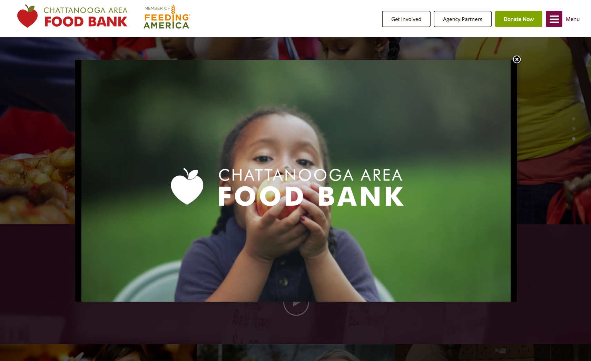Click the white FOOD BANK title in the video
This screenshot has width=591, height=361.
[x=311, y=196]
